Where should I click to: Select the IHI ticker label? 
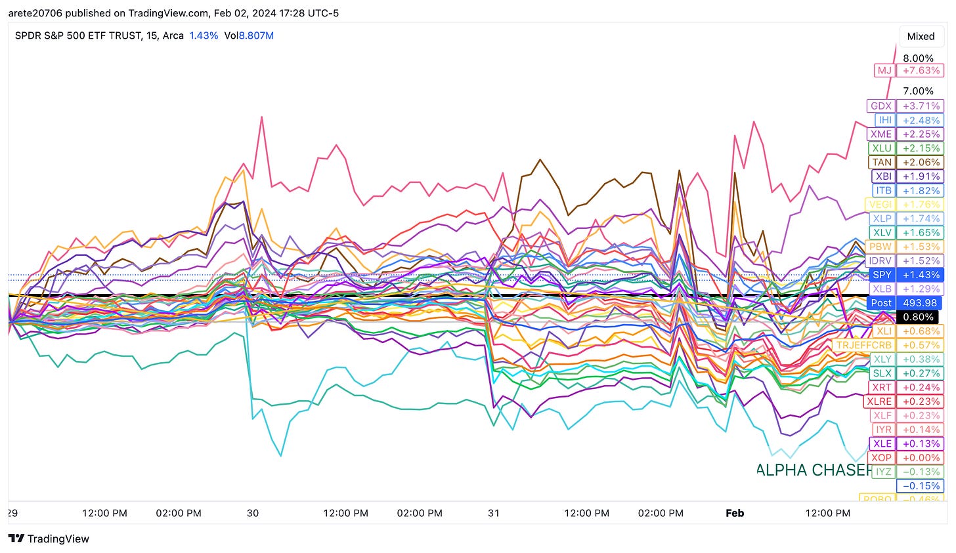(884, 120)
